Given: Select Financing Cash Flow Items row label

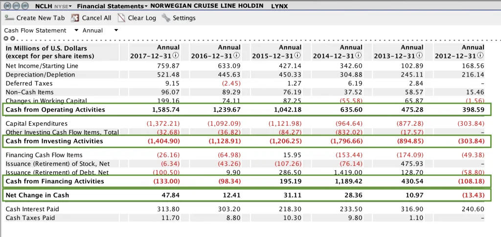Looking at the screenshot, I should coord(44,155).
